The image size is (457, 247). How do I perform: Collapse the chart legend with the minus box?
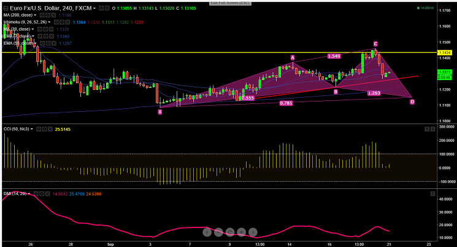6,9
